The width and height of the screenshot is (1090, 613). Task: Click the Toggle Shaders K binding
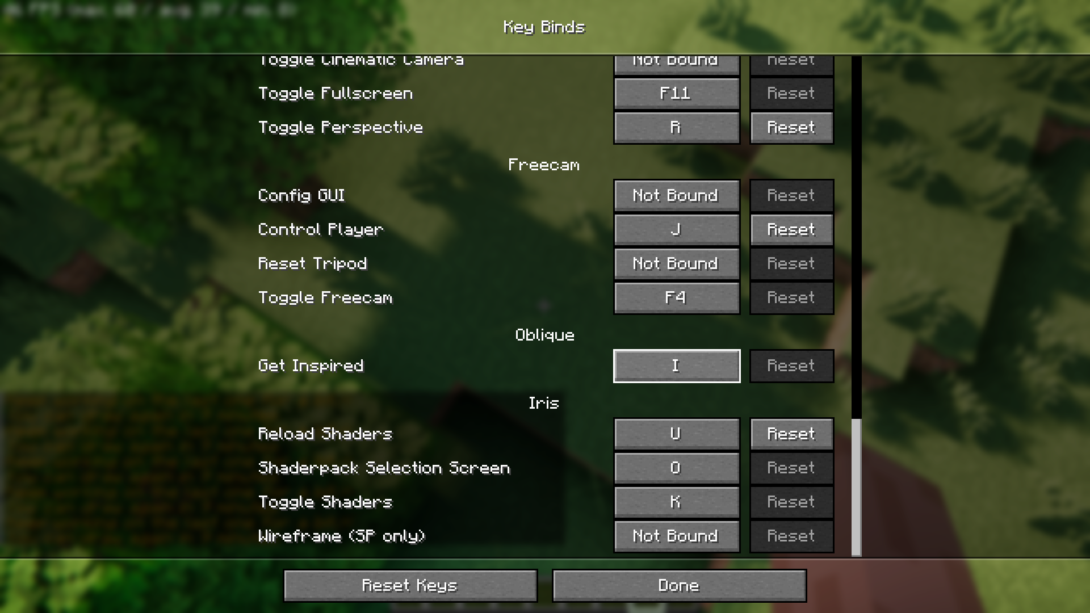[x=675, y=502]
